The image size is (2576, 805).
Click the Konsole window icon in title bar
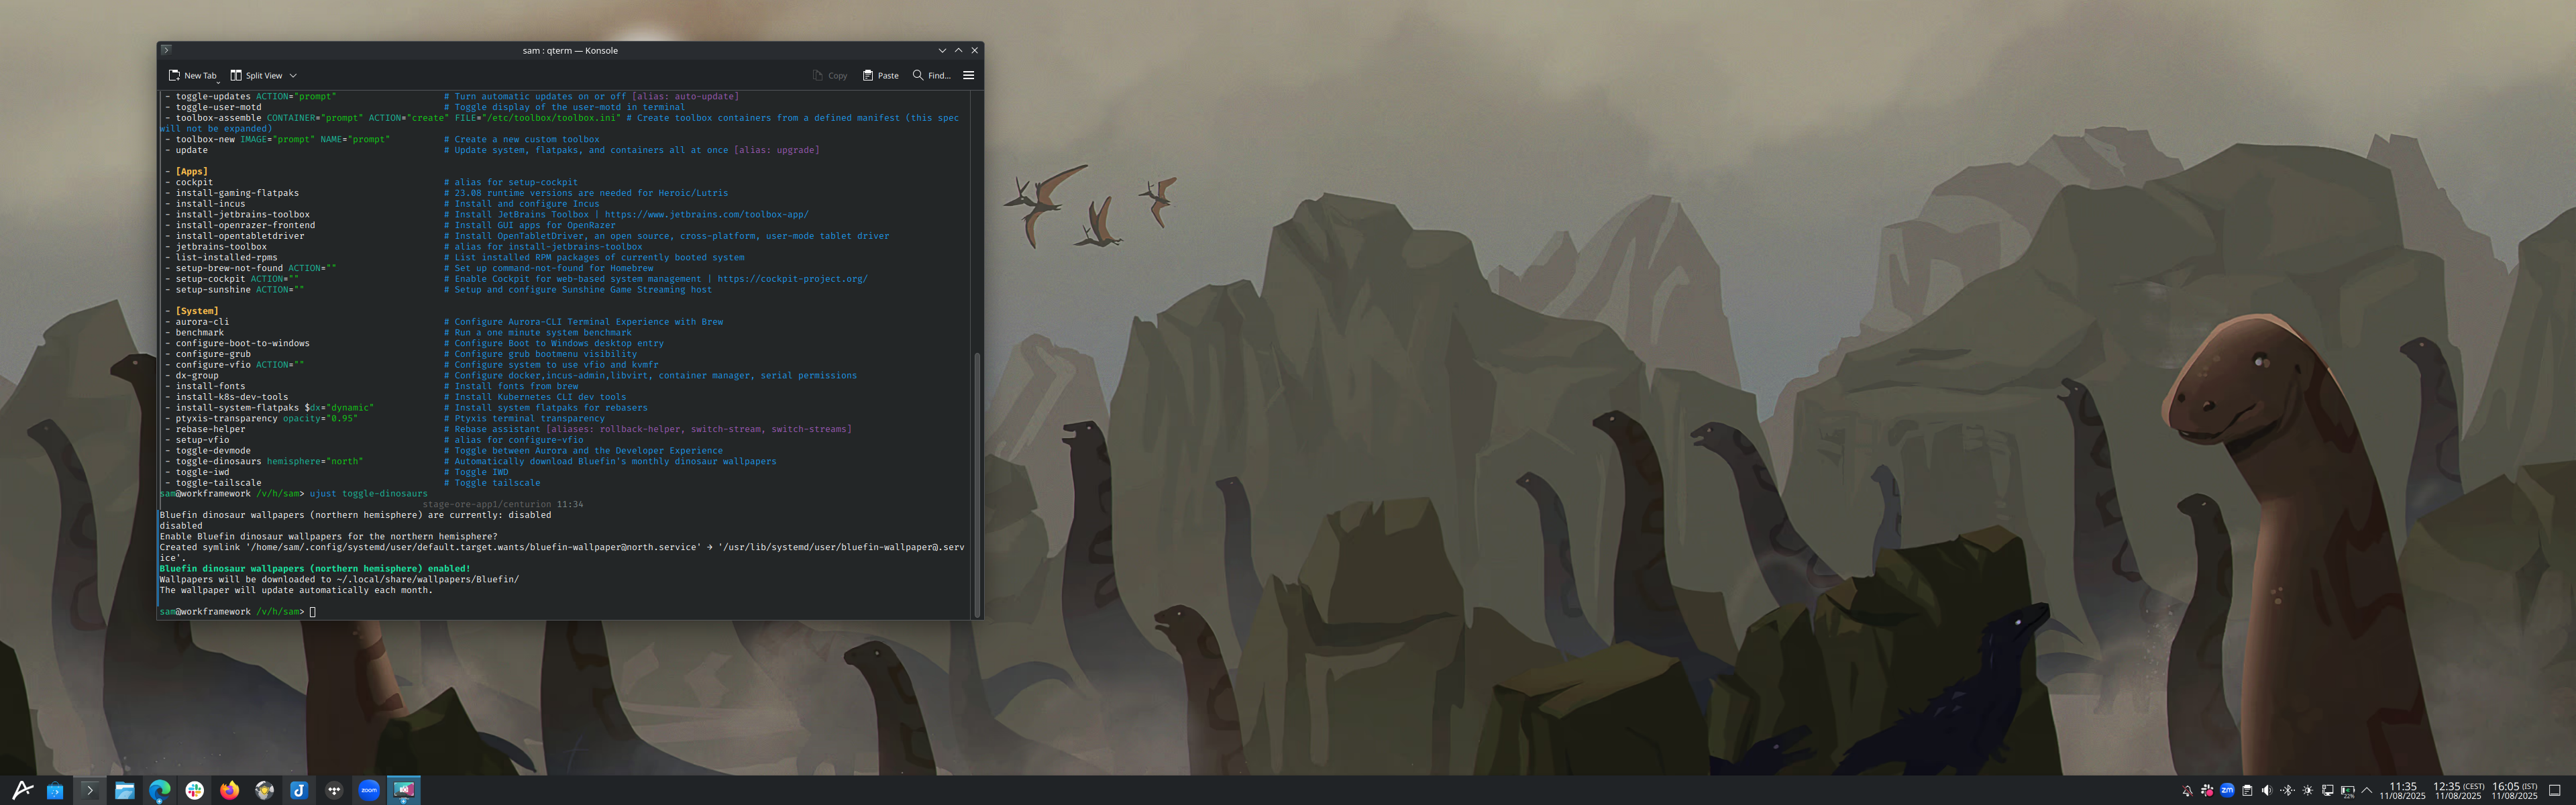point(166,50)
